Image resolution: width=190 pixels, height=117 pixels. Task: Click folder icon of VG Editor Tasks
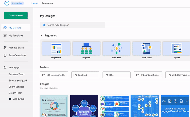[x=169, y=75]
